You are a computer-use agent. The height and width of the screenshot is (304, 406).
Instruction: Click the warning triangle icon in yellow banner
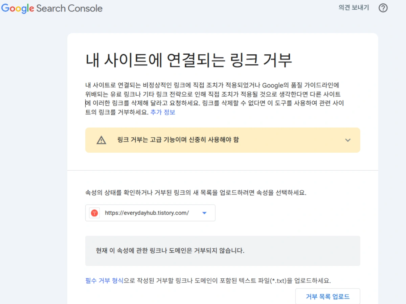pyautogui.click(x=101, y=140)
